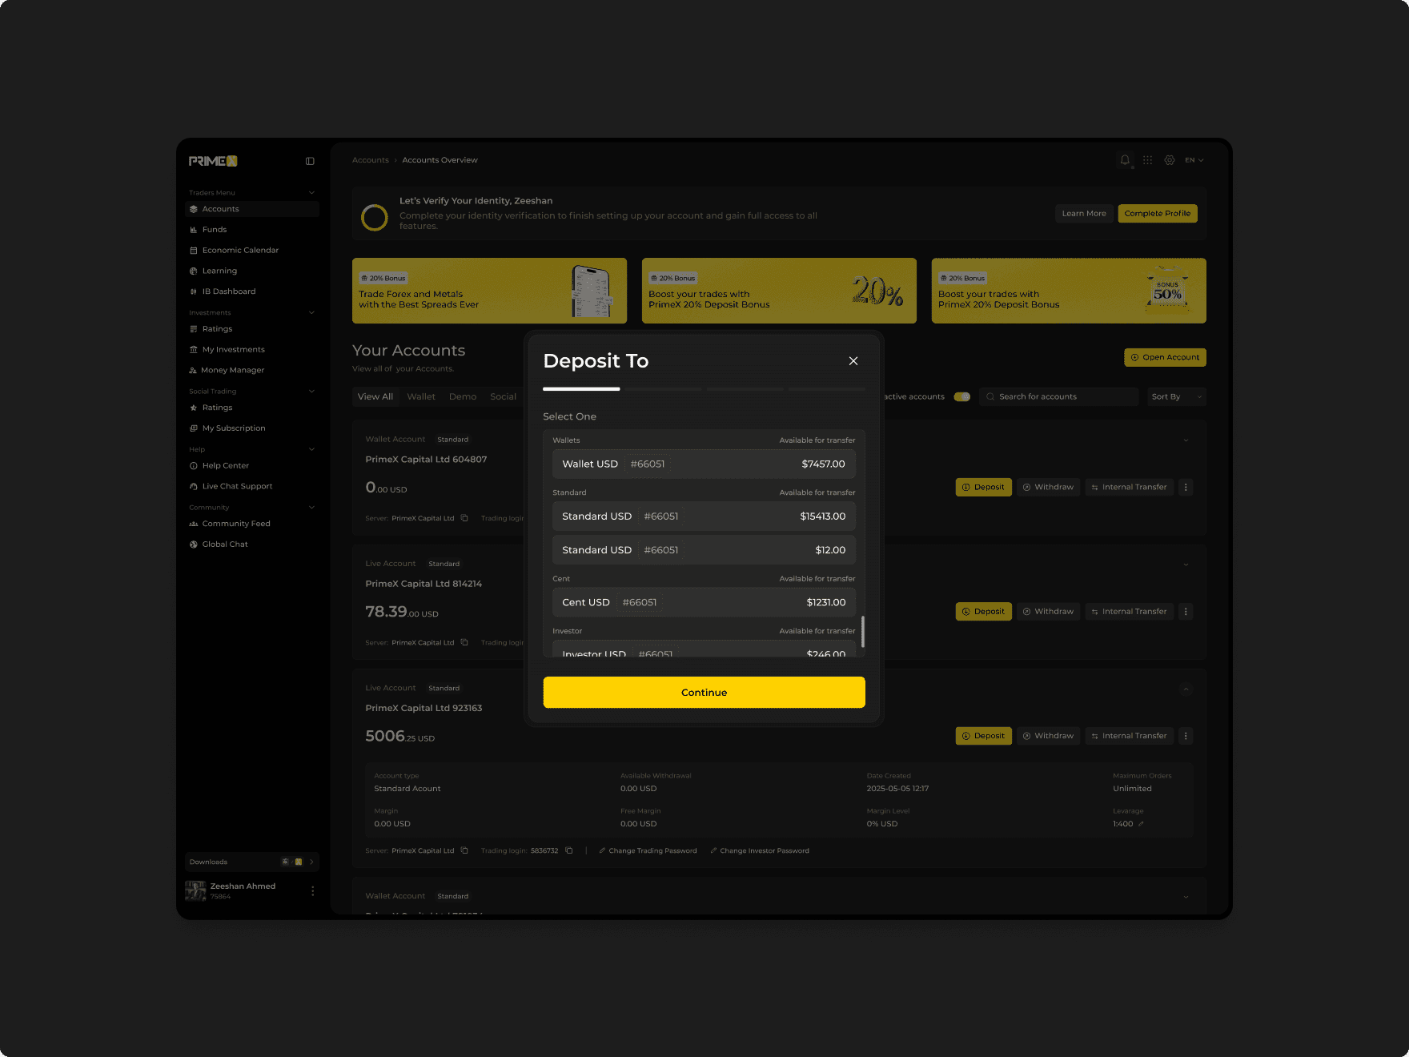Click the Learn More button
1409x1057 pixels.
tap(1084, 213)
